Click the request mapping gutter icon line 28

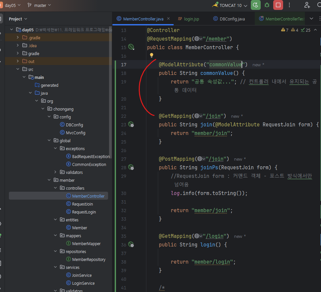click(131, 167)
